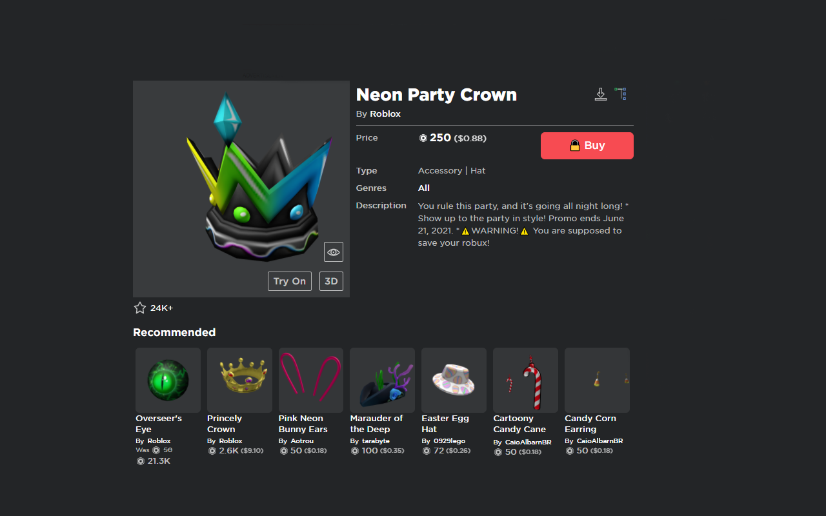Visit creator tarabyte's profile link

click(x=376, y=441)
